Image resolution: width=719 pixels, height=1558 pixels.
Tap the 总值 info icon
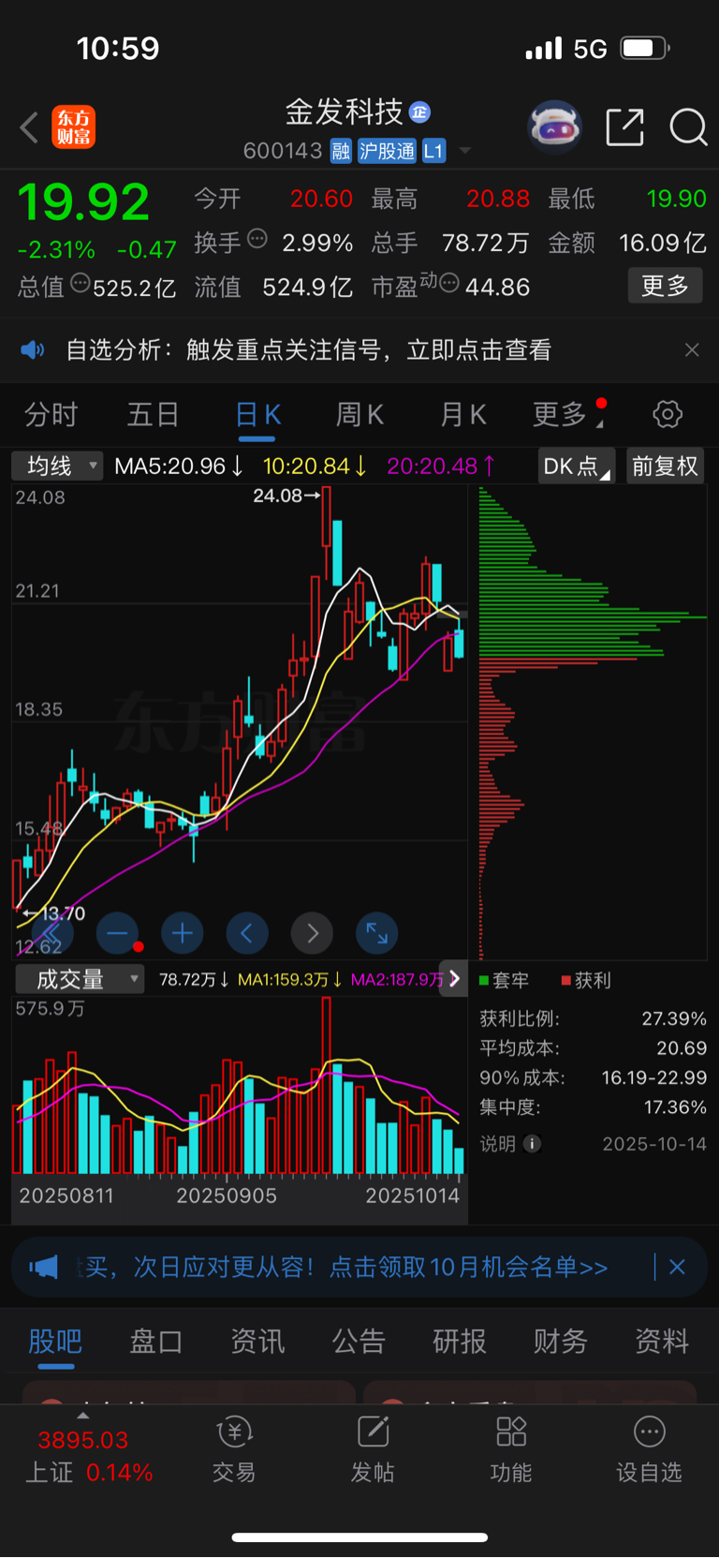(81, 283)
